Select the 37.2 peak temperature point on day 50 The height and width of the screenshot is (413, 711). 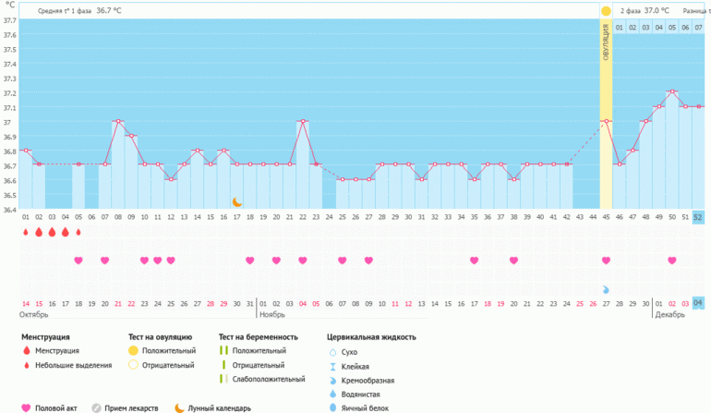coord(672,91)
